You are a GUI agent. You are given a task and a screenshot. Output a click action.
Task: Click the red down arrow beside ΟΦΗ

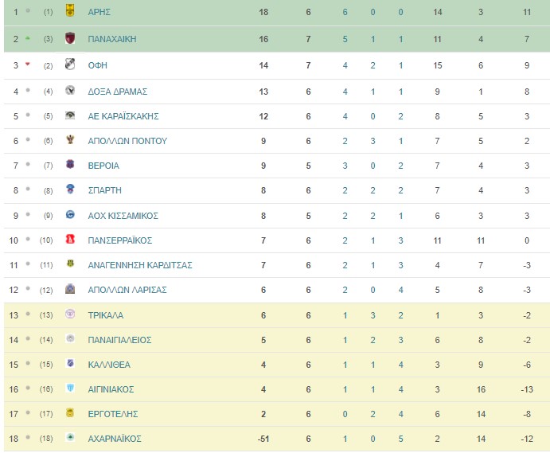point(28,64)
